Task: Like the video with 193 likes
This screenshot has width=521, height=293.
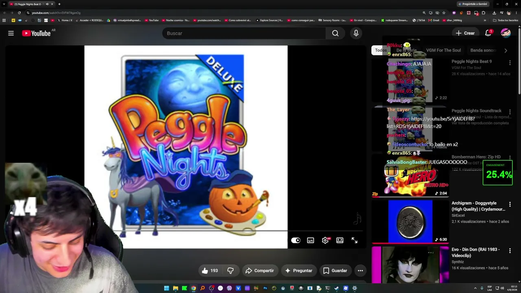Action: [x=210, y=271]
